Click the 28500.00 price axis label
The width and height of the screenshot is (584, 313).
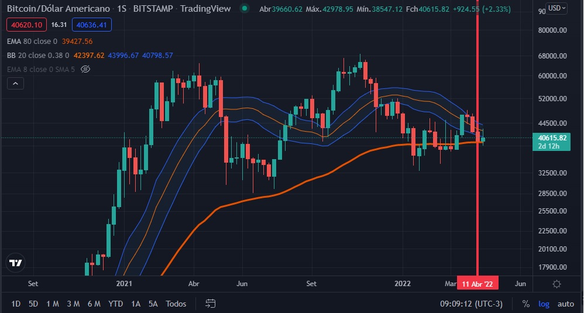pos(552,194)
